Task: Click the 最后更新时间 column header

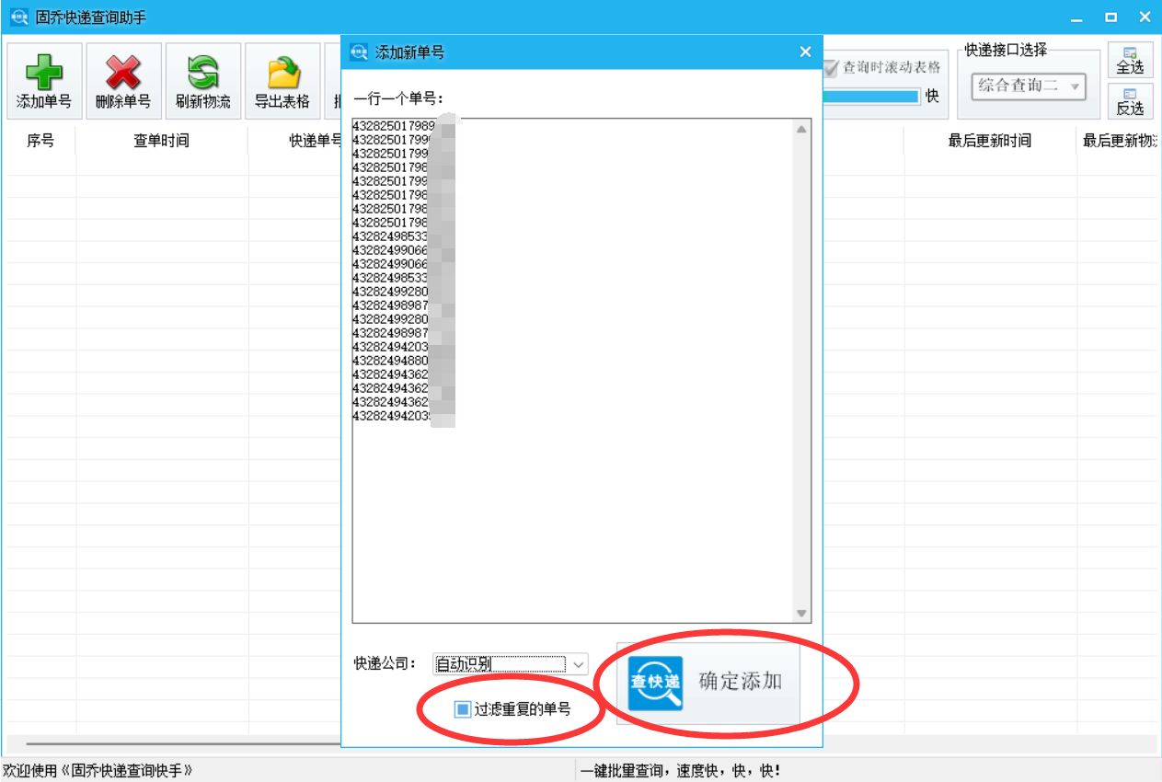Action: click(x=989, y=141)
